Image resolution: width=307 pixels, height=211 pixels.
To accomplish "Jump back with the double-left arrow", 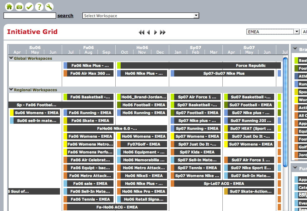I will (141, 32).
